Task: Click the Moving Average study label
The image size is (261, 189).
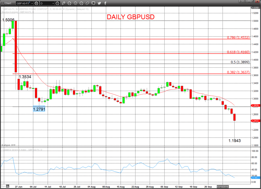Action: [x=18, y=12]
